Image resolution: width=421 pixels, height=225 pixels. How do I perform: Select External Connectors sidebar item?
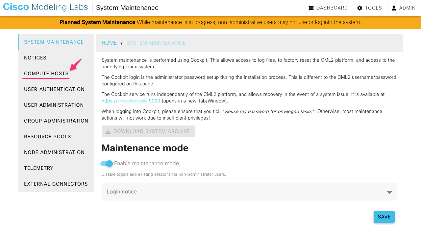(x=56, y=184)
